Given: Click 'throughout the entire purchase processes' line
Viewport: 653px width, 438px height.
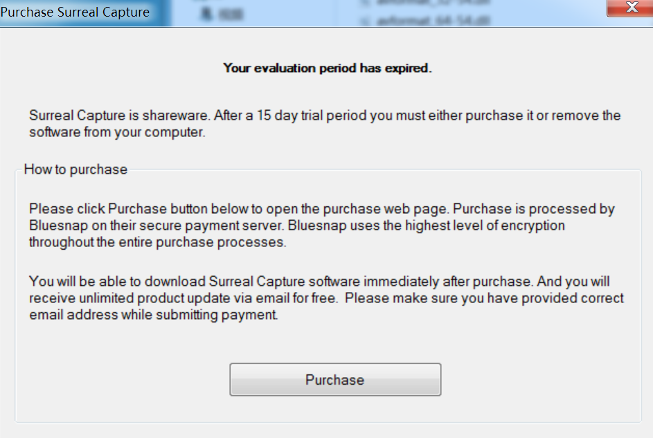Looking at the screenshot, I should [x=156, y=242].
